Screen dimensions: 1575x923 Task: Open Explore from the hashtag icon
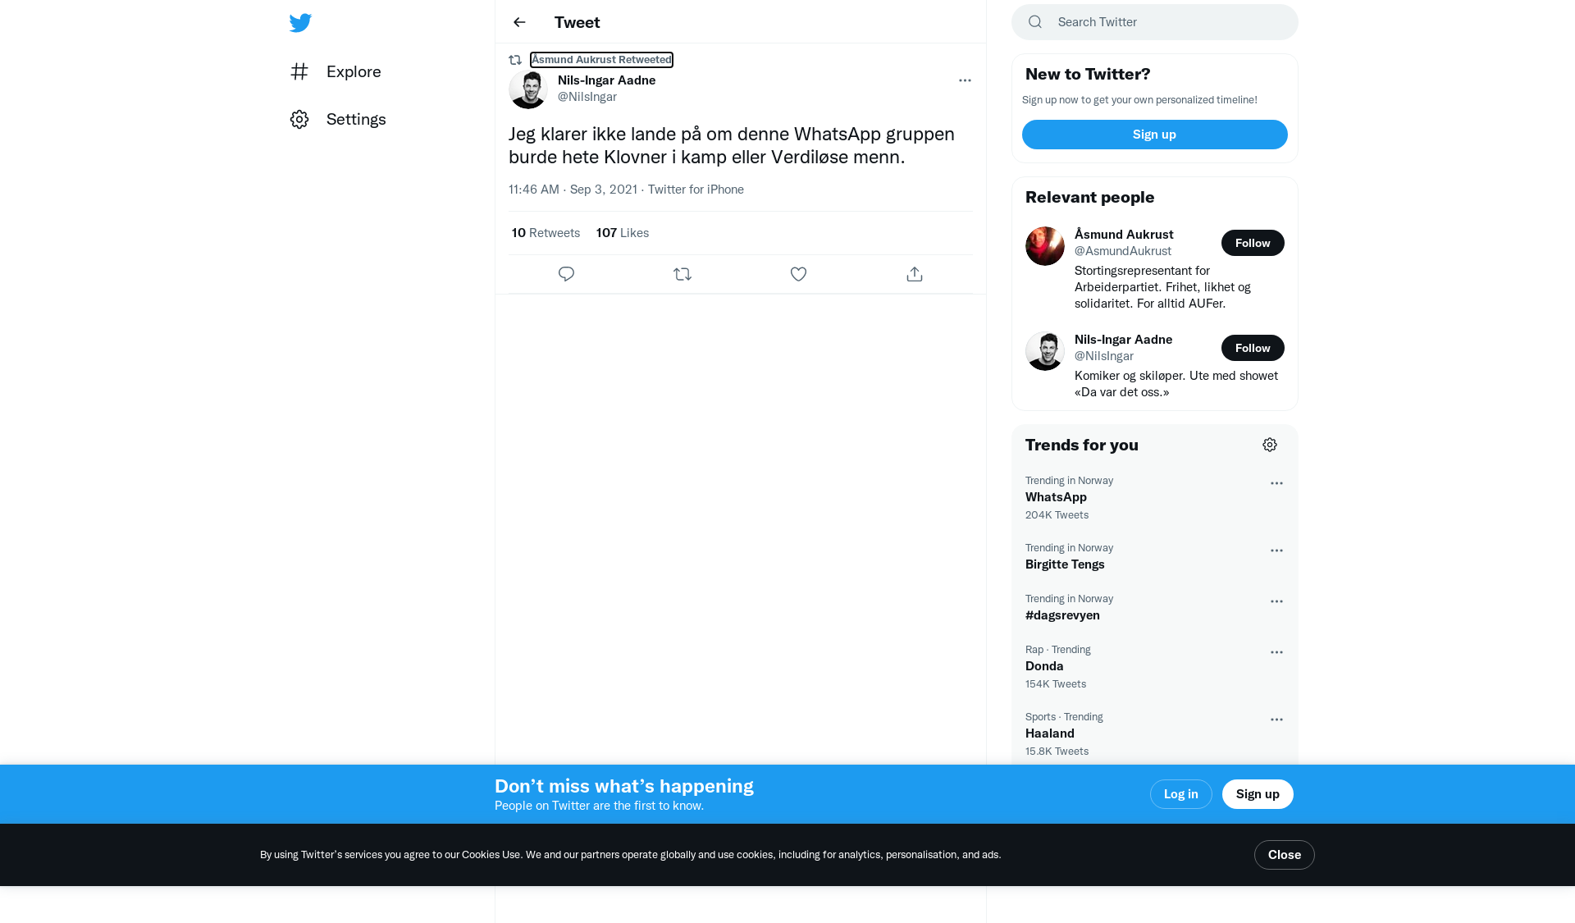click(299, 71)
